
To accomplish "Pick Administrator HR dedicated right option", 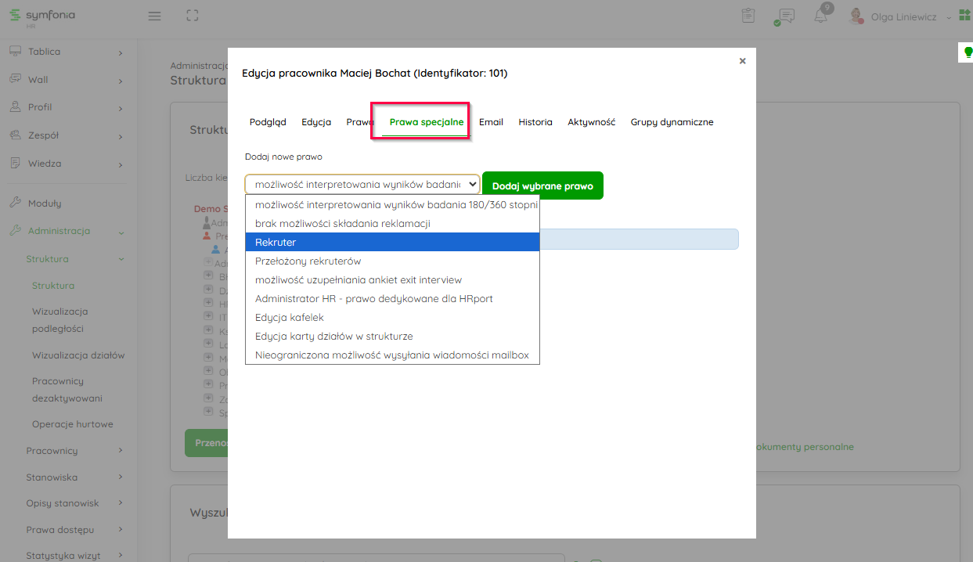I will [392, 299].
